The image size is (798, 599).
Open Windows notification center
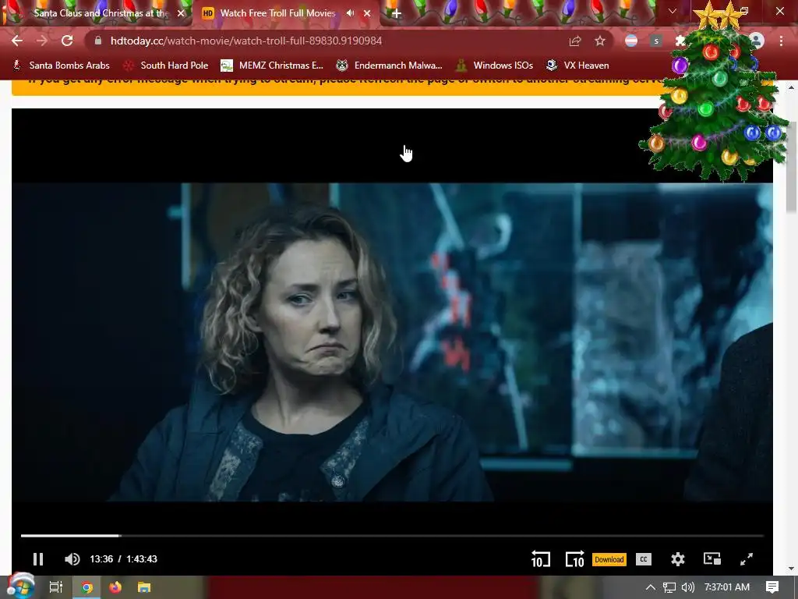click(772, 587)
